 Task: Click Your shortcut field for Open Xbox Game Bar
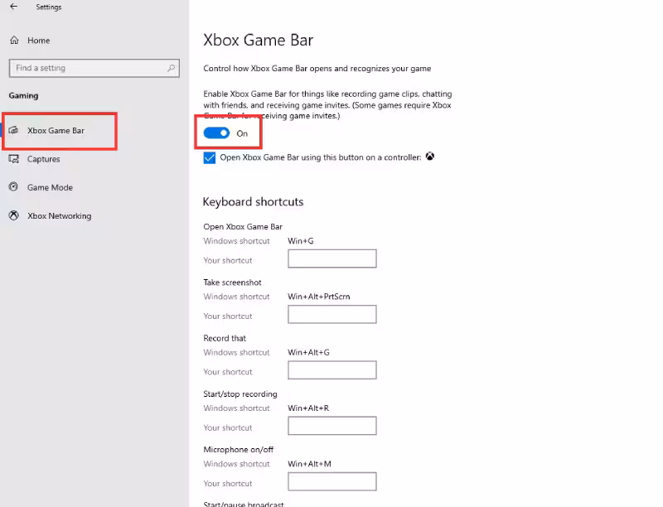click(x=332, y=258)
